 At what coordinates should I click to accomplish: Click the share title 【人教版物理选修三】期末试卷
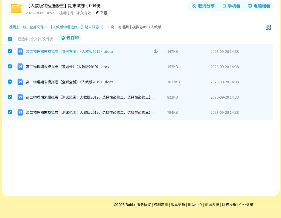(x=65, y=6)
